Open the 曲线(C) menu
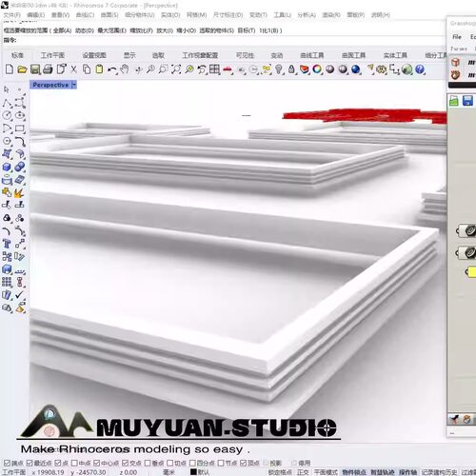The image size is (476, 476). click(x=86, y=15)
